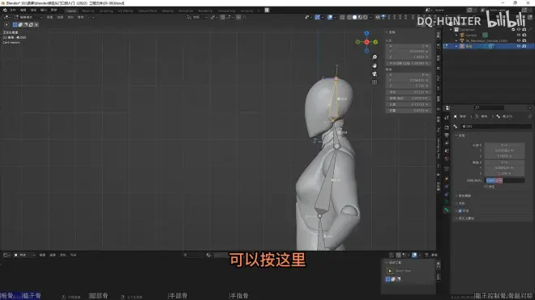The height and width of the screenshot is (300, 535).
Task: Hide the Camera collection with its eye icon
Action: (x=519, y=35)
